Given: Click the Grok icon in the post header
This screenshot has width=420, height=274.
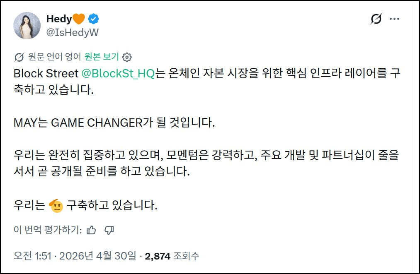Looking at the screenshot, I should tap(376, 19).
